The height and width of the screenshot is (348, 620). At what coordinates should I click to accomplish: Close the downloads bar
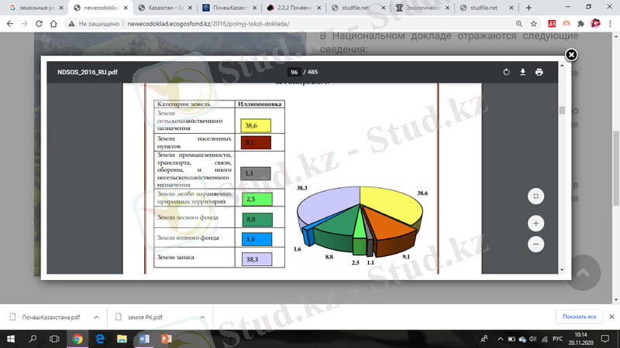(x=611, y=317)
